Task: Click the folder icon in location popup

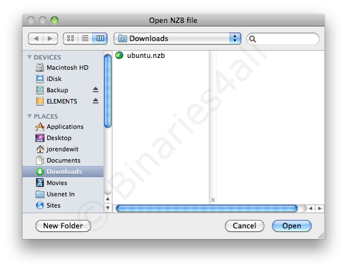Action: pyautogui.click(x=123, y=38)
